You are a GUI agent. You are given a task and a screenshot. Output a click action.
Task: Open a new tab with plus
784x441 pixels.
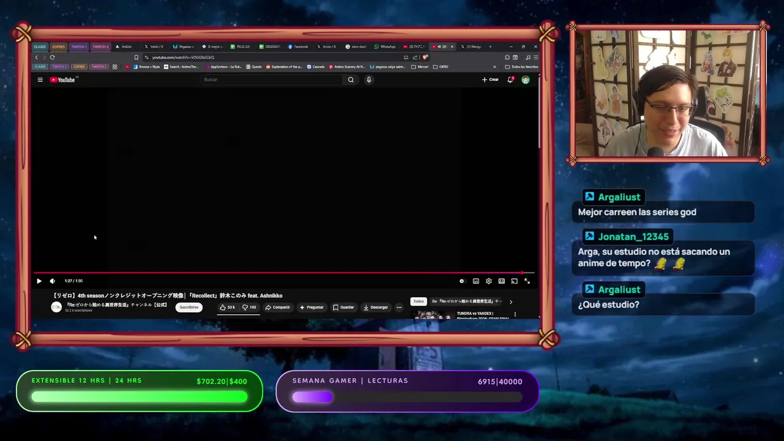490,47
